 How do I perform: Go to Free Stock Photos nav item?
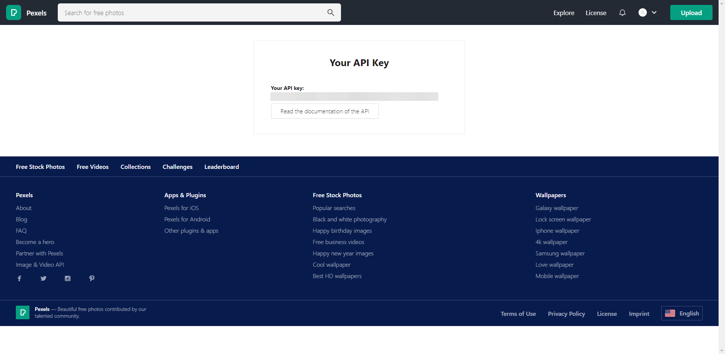(40, 167)
